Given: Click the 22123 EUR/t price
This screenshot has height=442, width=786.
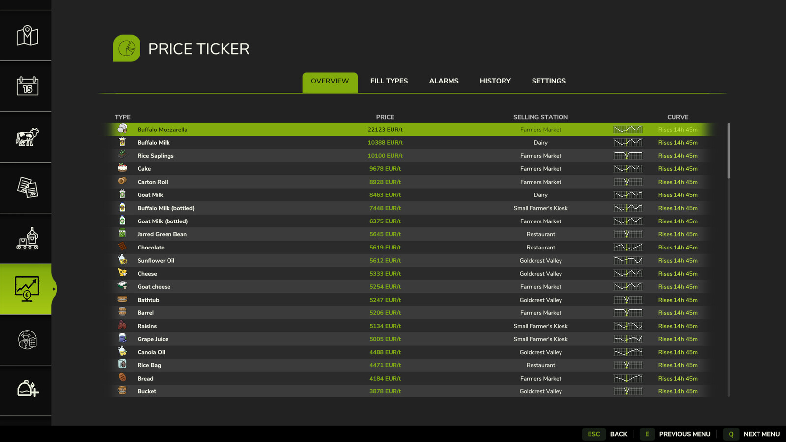Looking at the screenshot, I should tap(385, 130).
